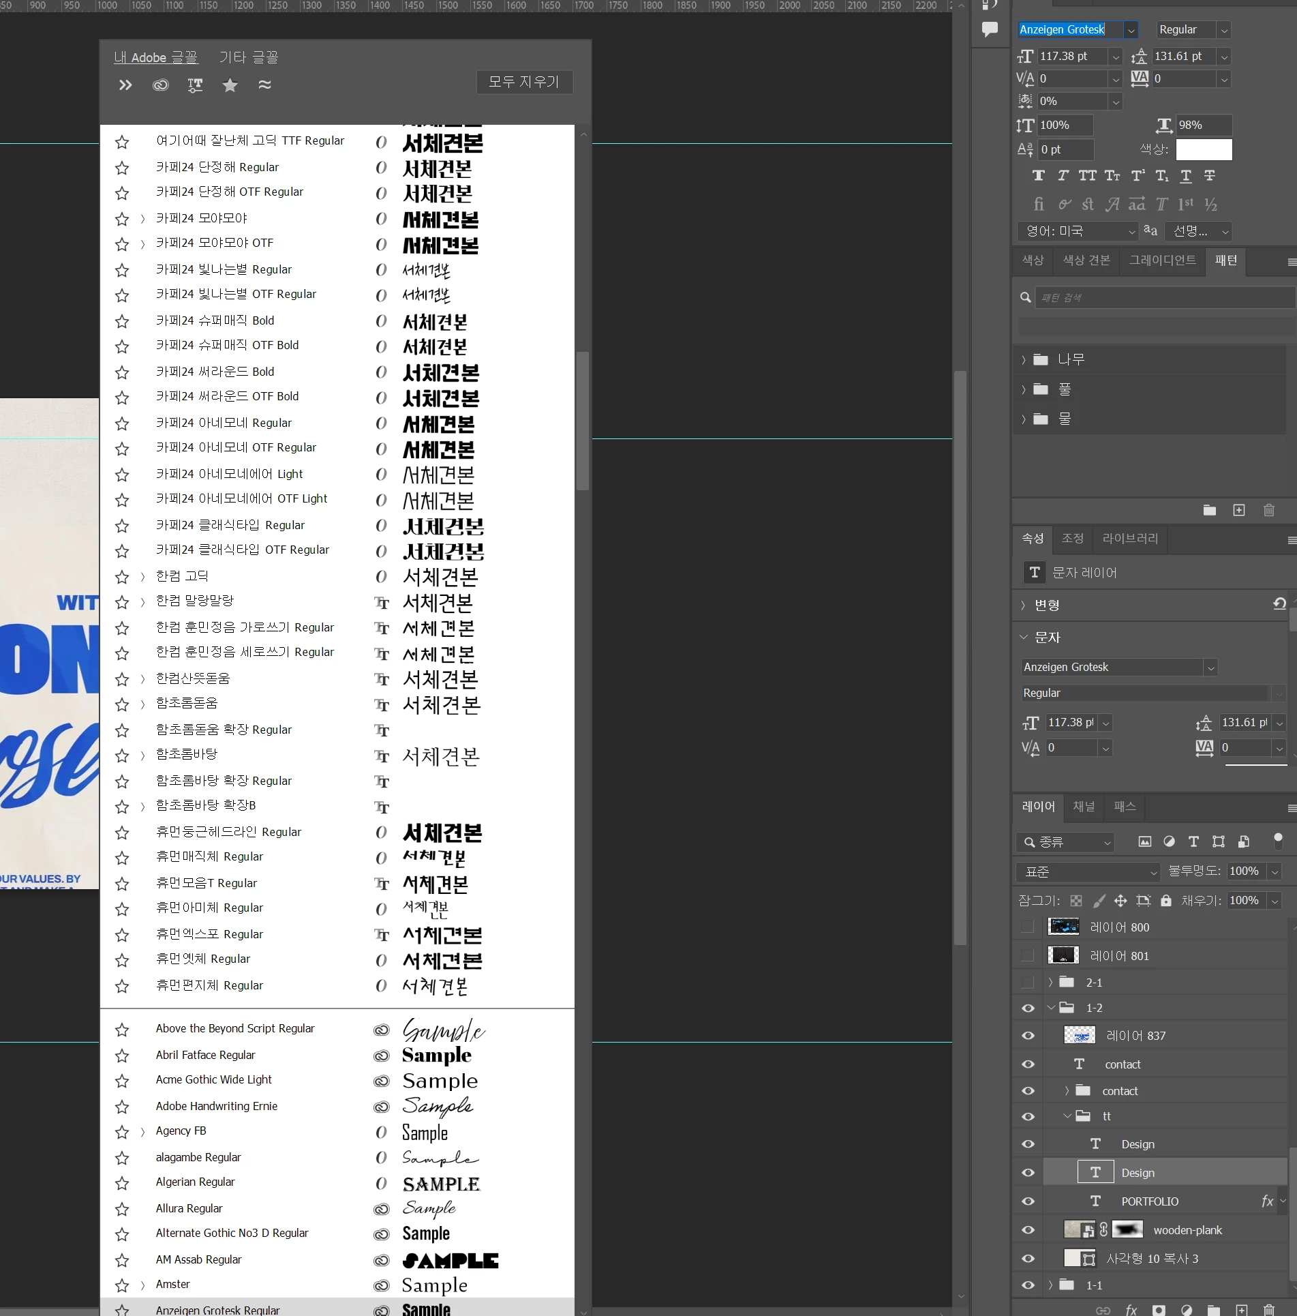Filter layers by pixel layer icon
The width and height of the screenshot is (1297, 1316).
(1145, 841)
